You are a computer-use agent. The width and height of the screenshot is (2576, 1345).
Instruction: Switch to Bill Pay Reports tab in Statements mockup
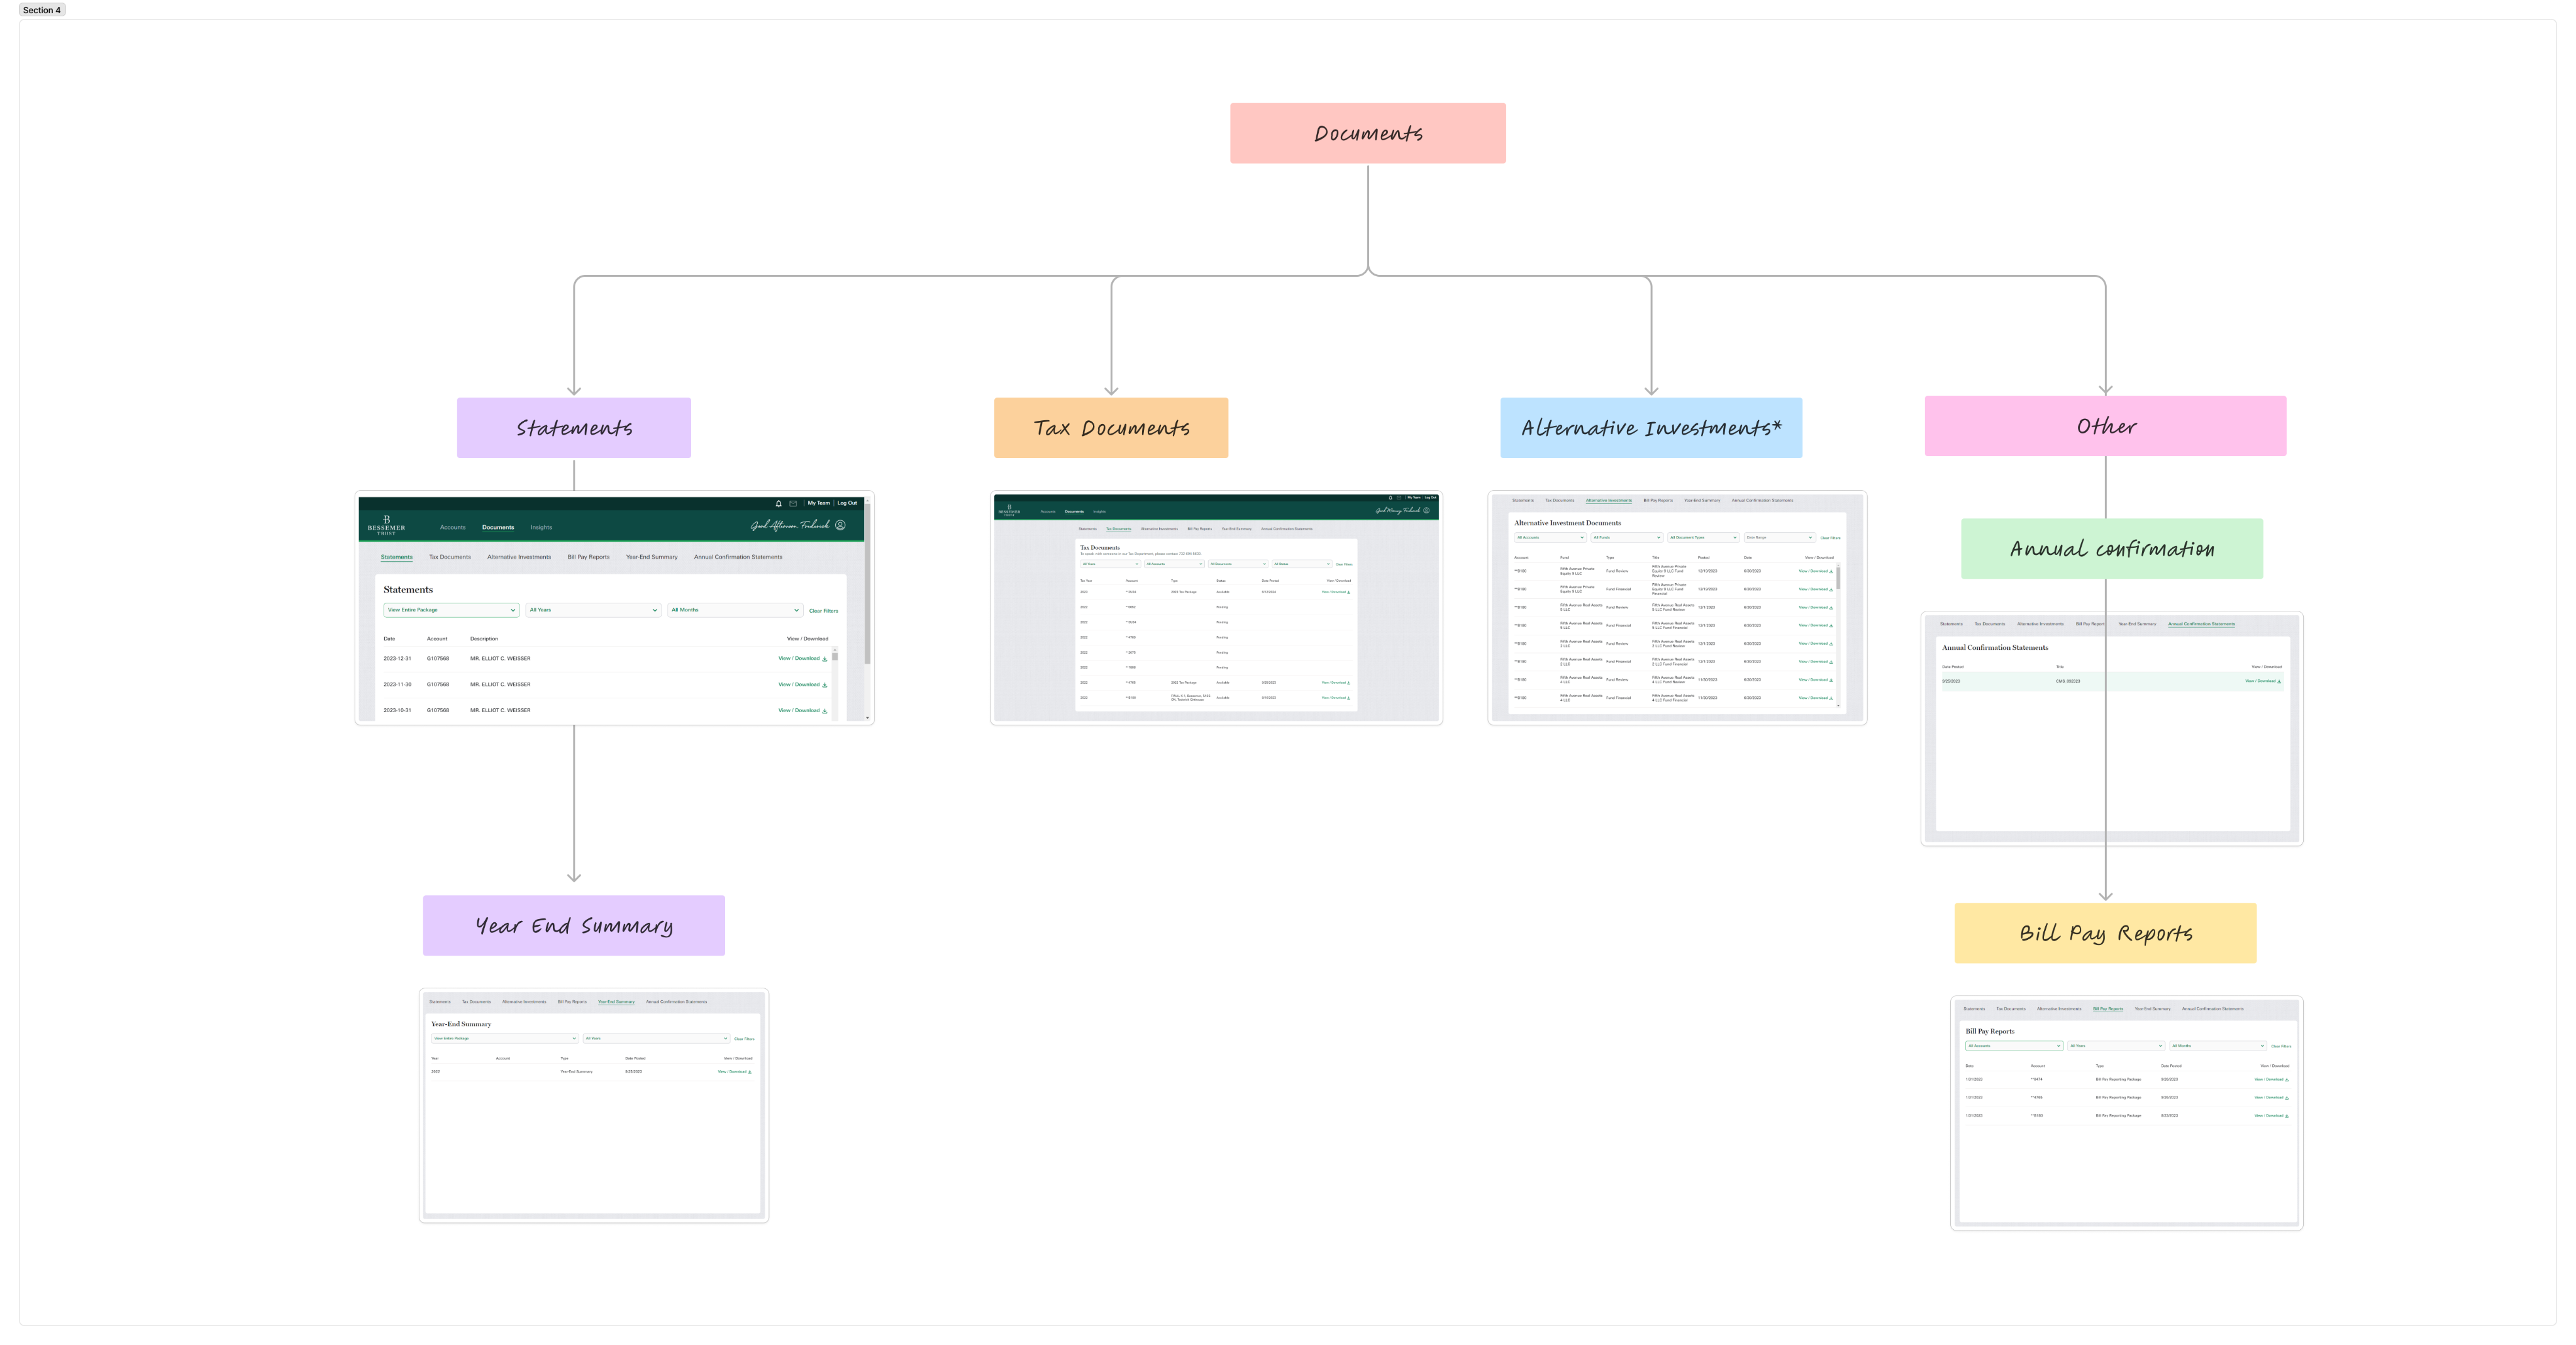588,557
